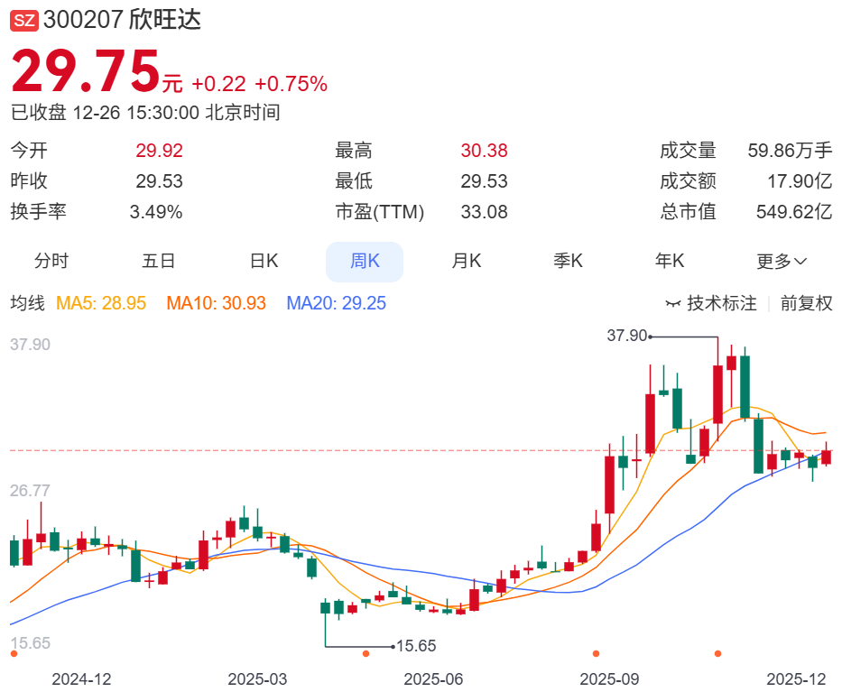Click the orange event dot above 2025-09

(596, 653)
